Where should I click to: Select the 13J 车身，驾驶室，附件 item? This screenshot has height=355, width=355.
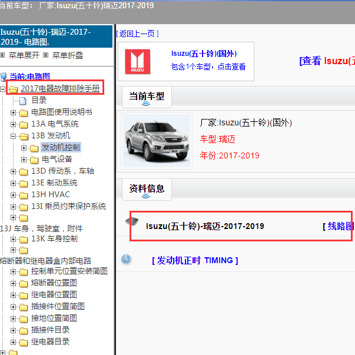point(41,228)
